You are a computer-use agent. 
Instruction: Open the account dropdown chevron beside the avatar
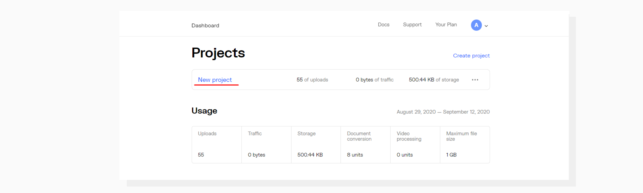click(486, 26)
